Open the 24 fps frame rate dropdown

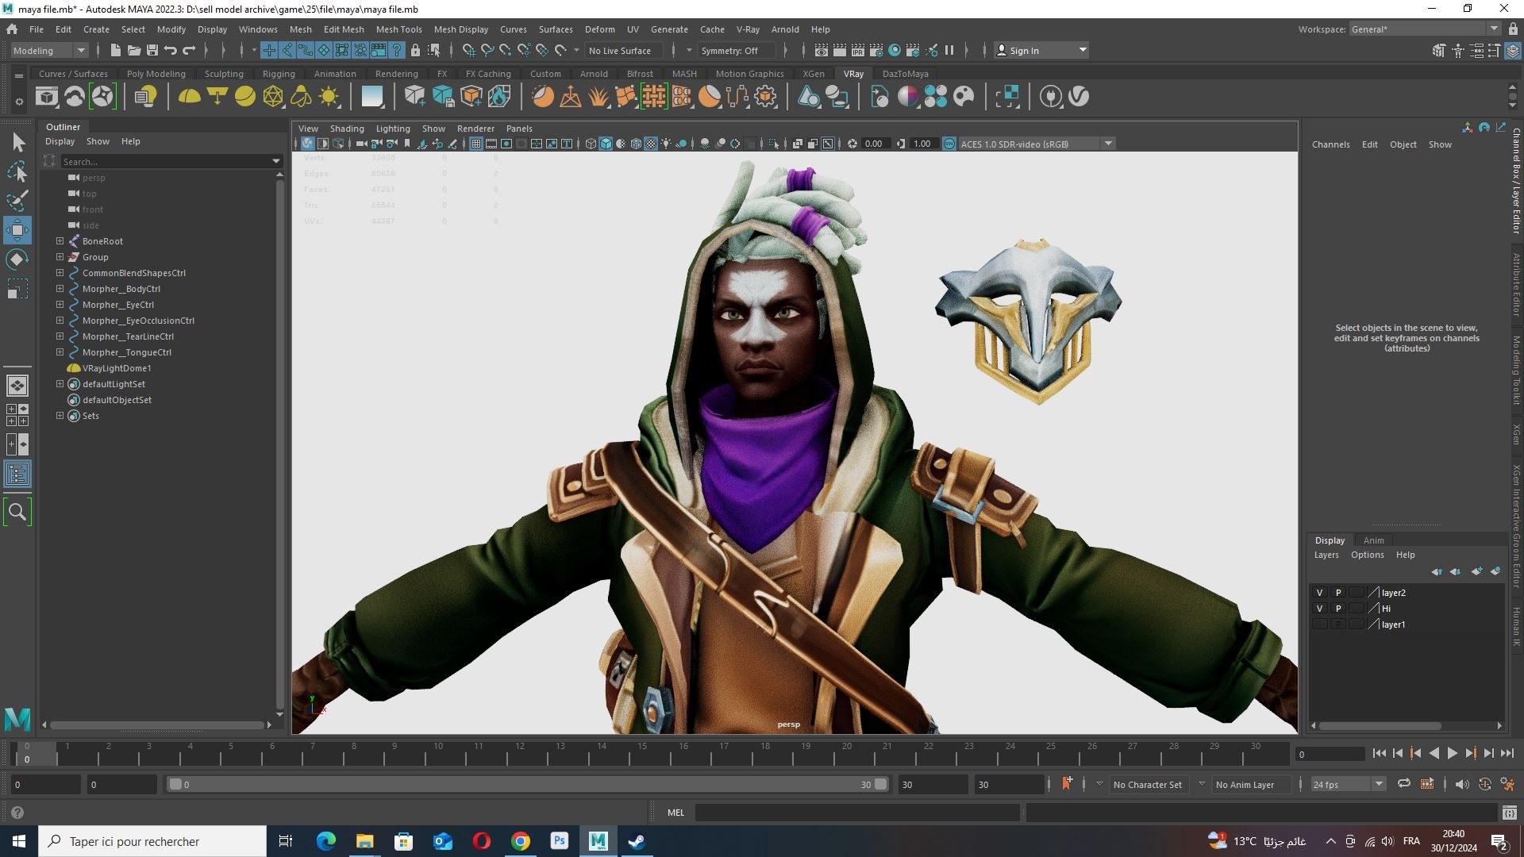point(1348,784)
